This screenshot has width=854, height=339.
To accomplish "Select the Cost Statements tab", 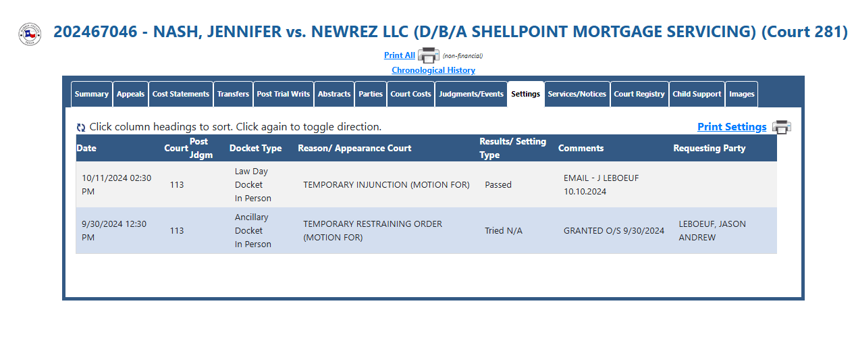I will 181,95.
